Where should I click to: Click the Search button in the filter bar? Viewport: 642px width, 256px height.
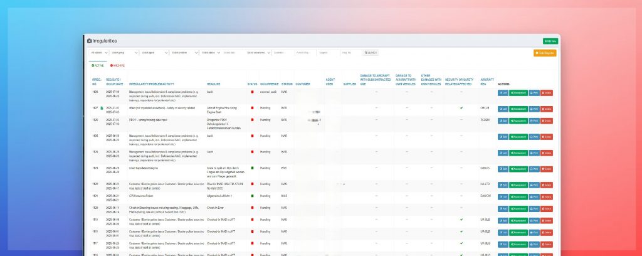click(x=371, y=53)
